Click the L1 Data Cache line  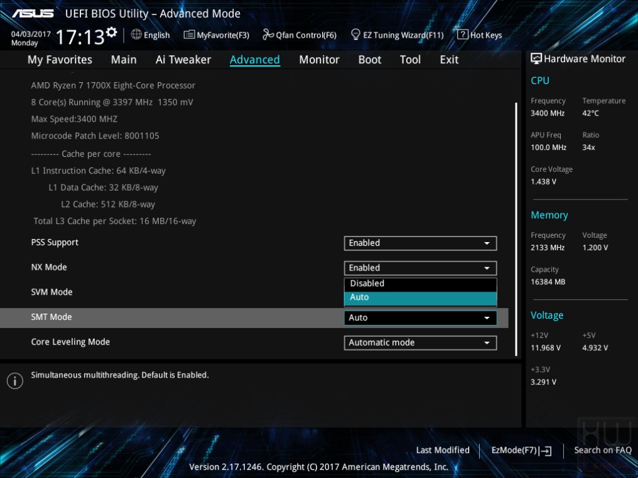click(104, 188)
